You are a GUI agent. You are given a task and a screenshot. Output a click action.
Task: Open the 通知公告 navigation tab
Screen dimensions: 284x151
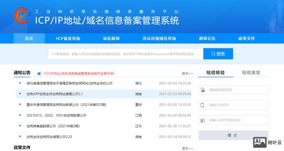pyautogui.click(x=207, y=38)
